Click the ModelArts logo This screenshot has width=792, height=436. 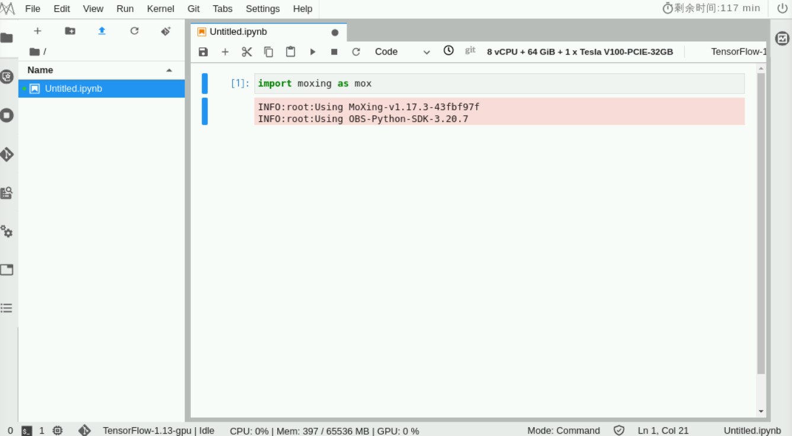(x=7, y=9)
